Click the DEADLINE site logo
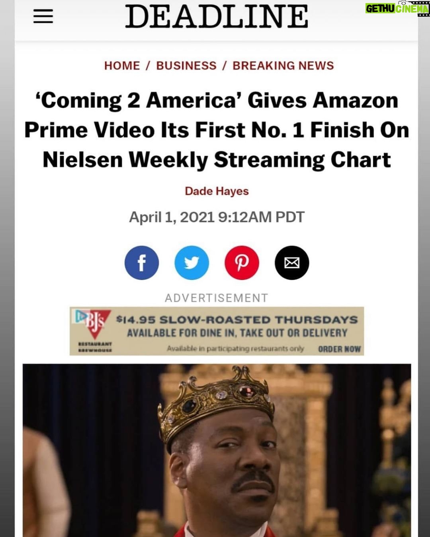The width and height of the screenshot is (430, 537). [x=217, y=16]
